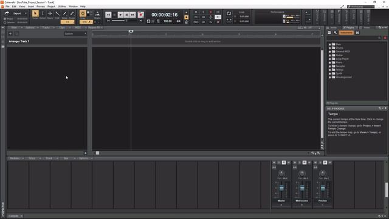Expand the Piano instrument folder

(329, 63)
